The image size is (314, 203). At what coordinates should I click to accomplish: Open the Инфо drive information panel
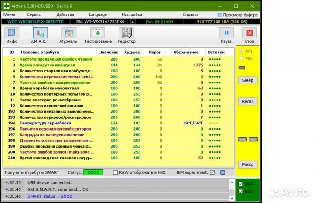12,36
